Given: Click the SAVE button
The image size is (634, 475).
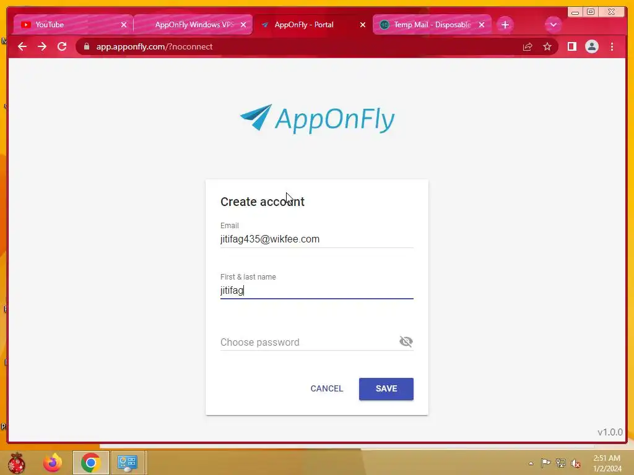Looking at the screenshot, I should coord(386,389).
